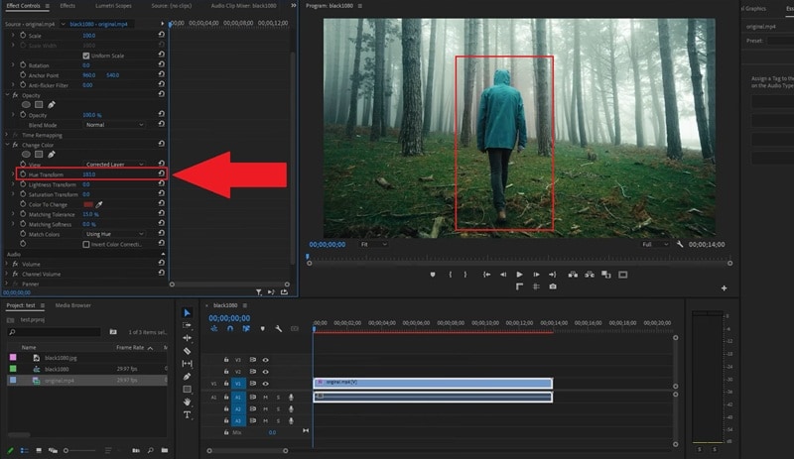
Task: Click the Lift button in Program monitor
Action: coord(573,275)
